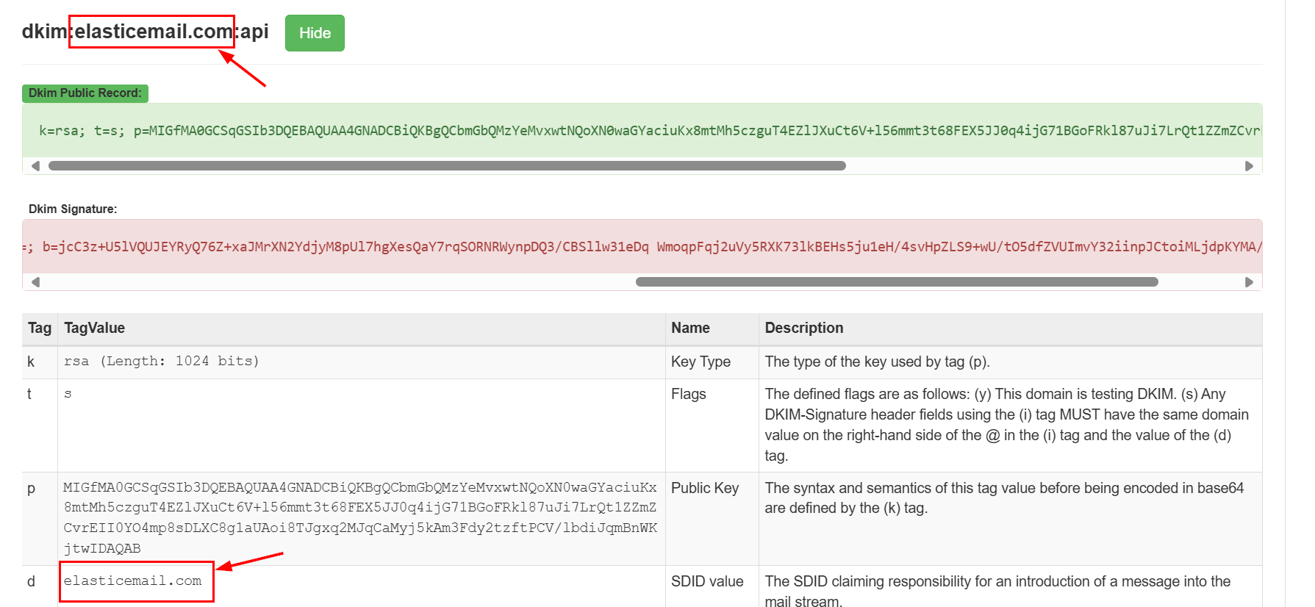Click the TagValue column header

[94, 328]
